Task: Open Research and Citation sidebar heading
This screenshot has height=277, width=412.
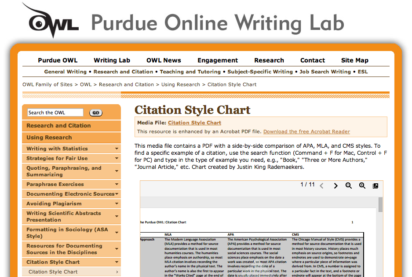Action: click(72, 126)
